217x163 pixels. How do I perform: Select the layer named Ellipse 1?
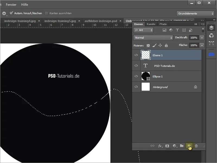(x=158, y=77)
